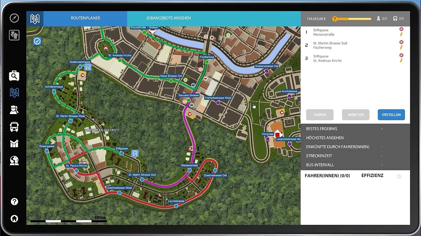Screen dimensions: 421x236
Task: Select the Laurinstrasse bus stop
Action: tap(176, 206)
